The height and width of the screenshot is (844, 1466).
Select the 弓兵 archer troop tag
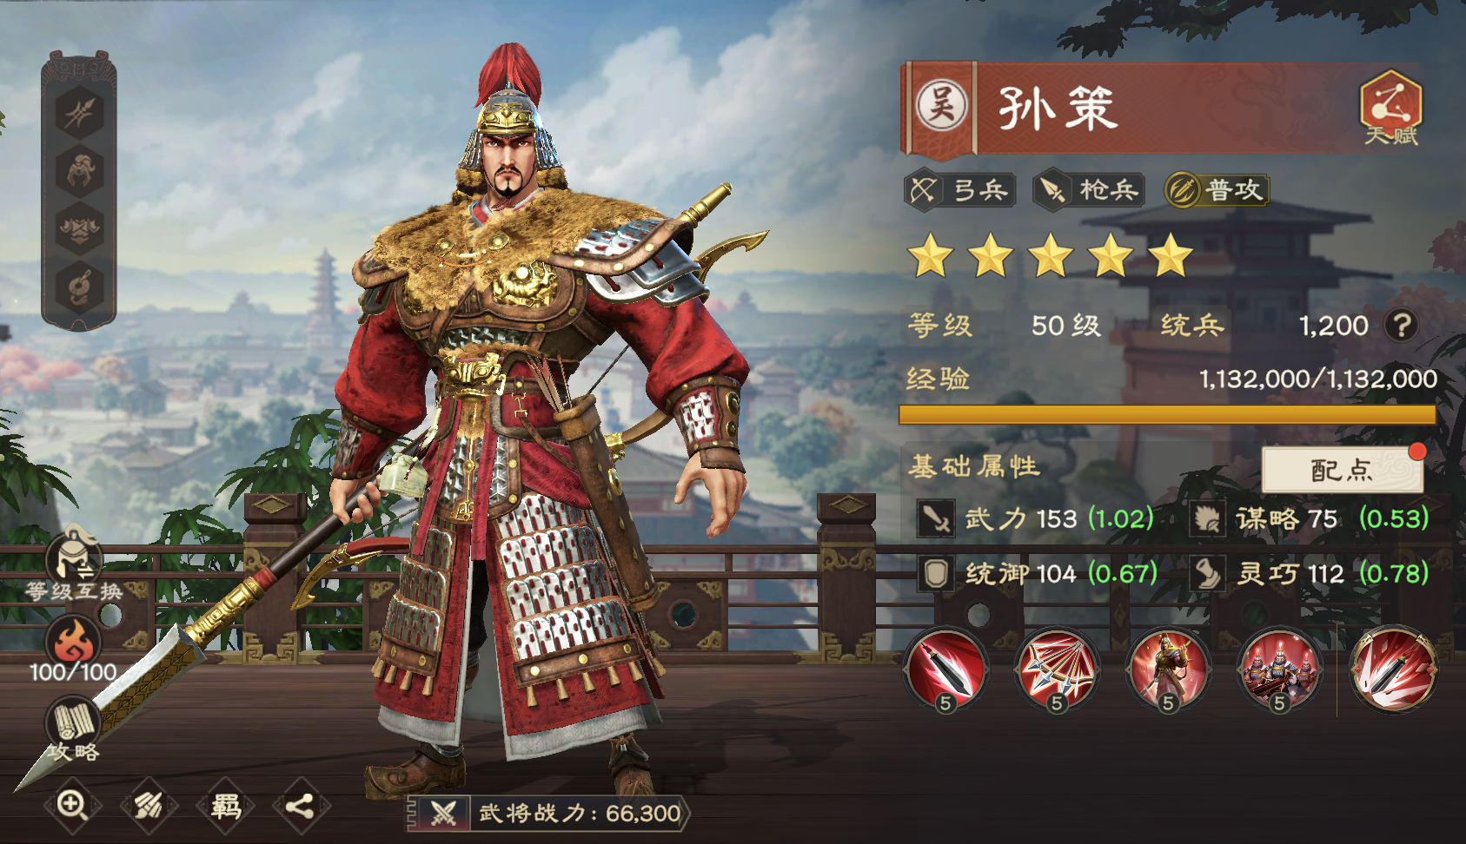pos(960,190)
